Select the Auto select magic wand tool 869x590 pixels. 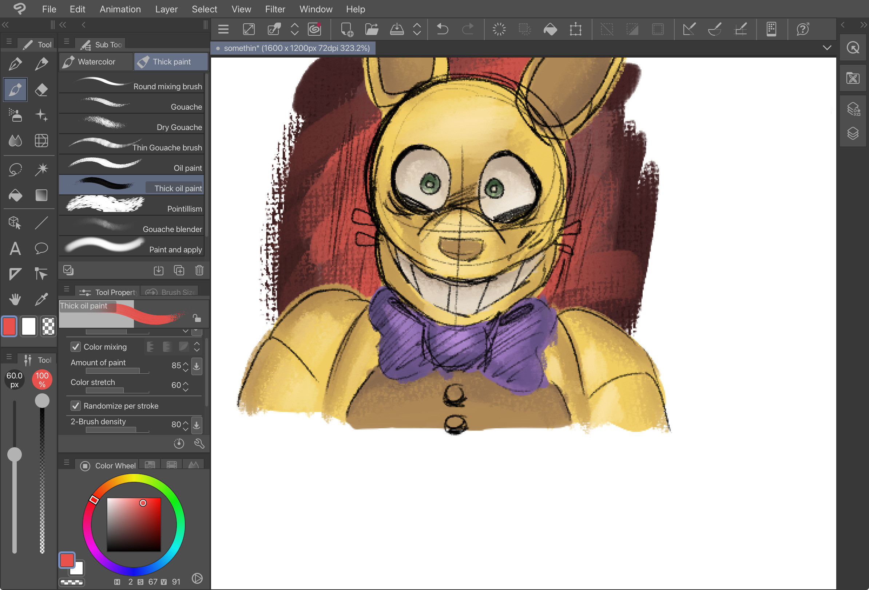41,169
